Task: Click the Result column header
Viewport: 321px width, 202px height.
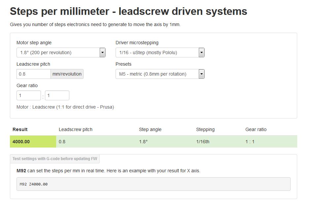Action: click(x=20, y=129)
